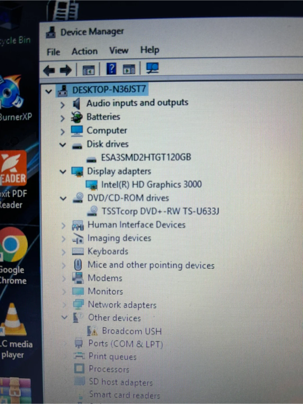Collapse the DVD/CD-ROM drives category

63,199
